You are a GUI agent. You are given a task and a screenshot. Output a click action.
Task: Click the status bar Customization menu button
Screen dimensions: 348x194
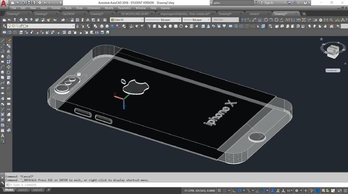(345, 191)
